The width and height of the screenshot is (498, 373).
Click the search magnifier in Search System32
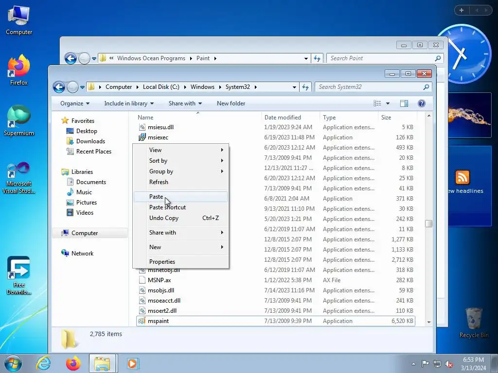point(426,87)
